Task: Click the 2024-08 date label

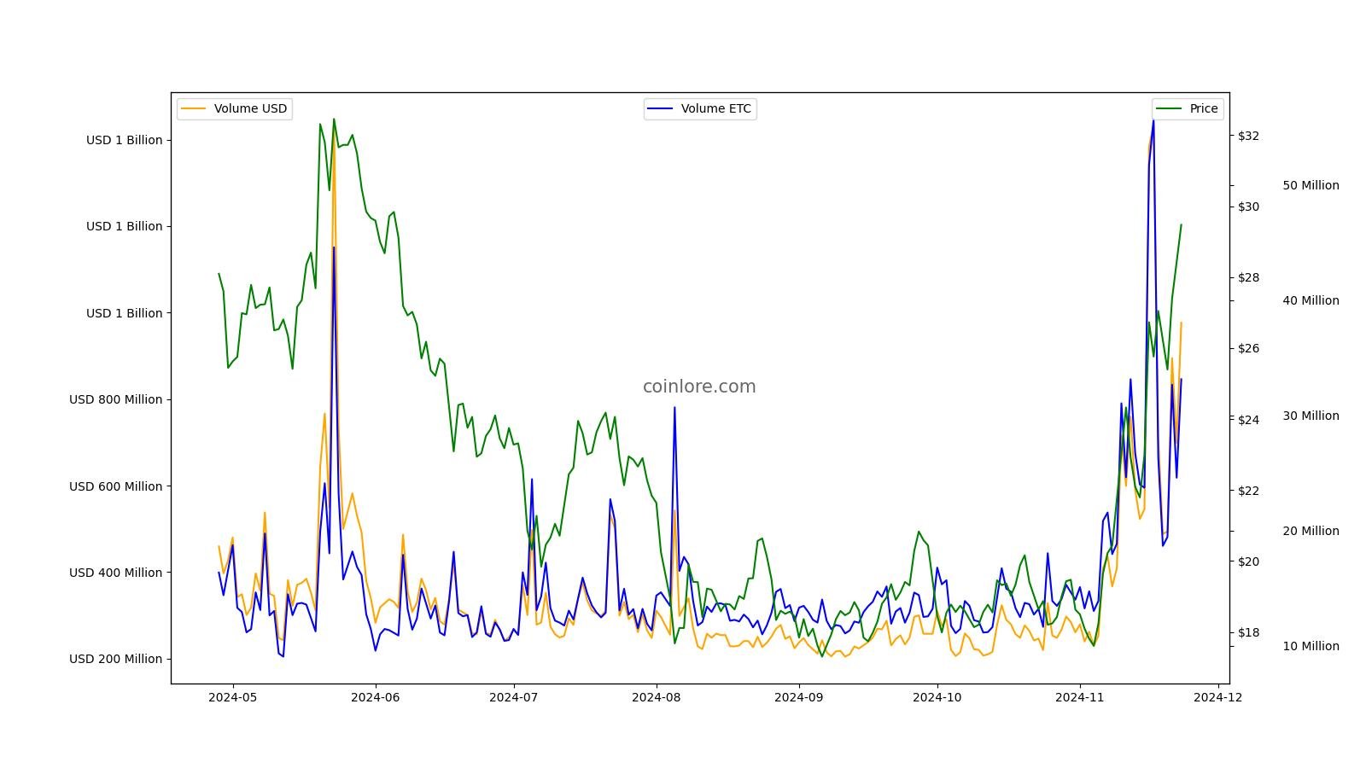Action: (x=657, y=697)
